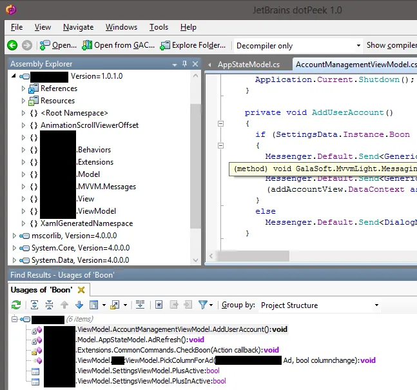The width and height of the screenshot is (417, 390).
Task: Select AnimationScrollViewerOffset in Assembly Explorer
Action: point(89,125)
